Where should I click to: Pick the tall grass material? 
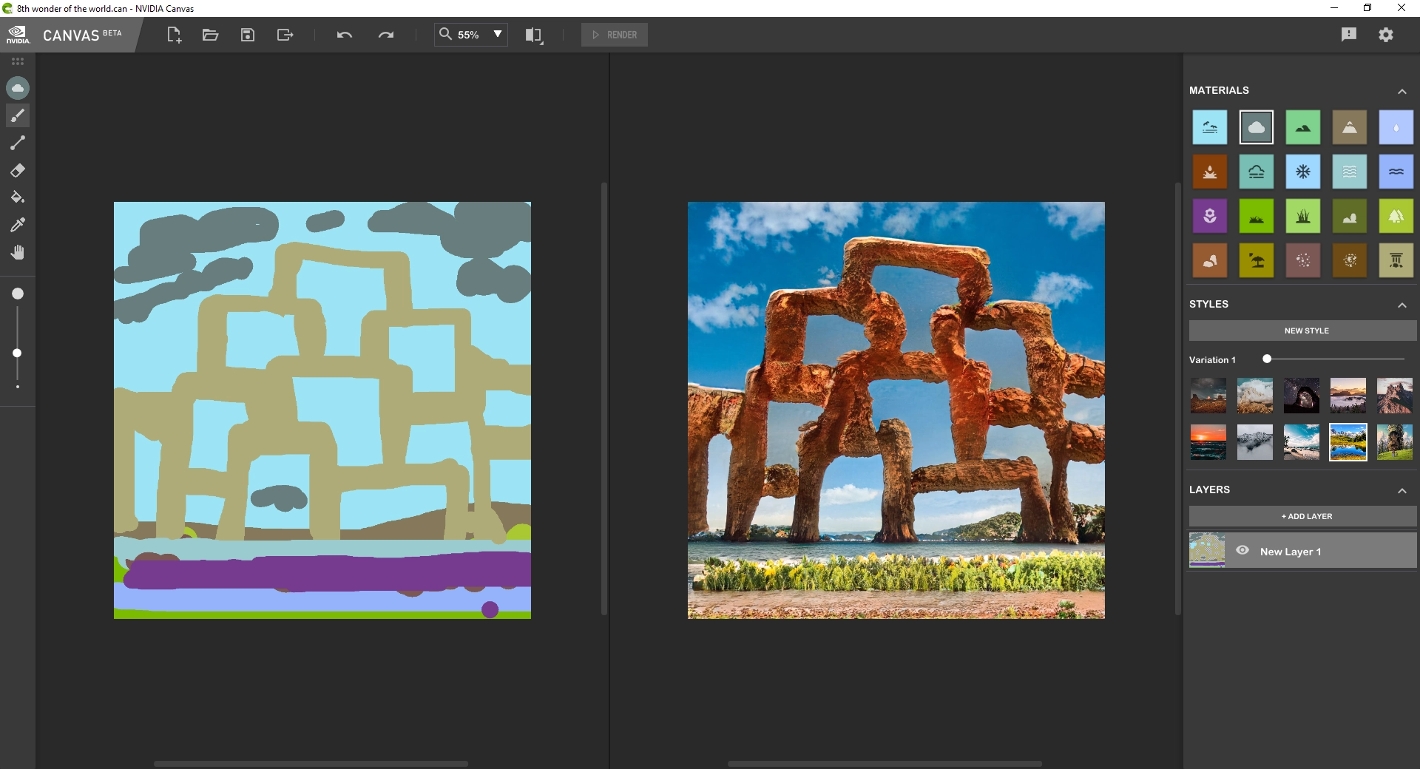[x=1303, y=216]
